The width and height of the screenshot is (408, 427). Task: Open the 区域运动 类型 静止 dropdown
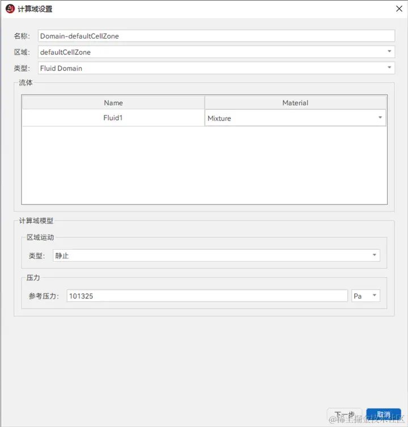(x=216, y=255)
